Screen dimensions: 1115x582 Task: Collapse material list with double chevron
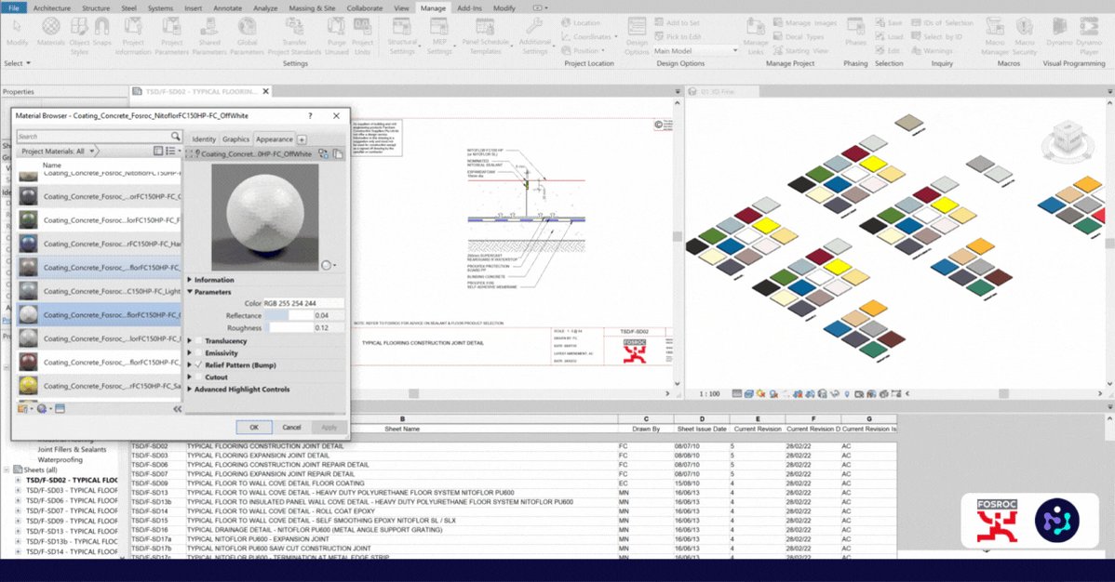click(x=177, y=408)
